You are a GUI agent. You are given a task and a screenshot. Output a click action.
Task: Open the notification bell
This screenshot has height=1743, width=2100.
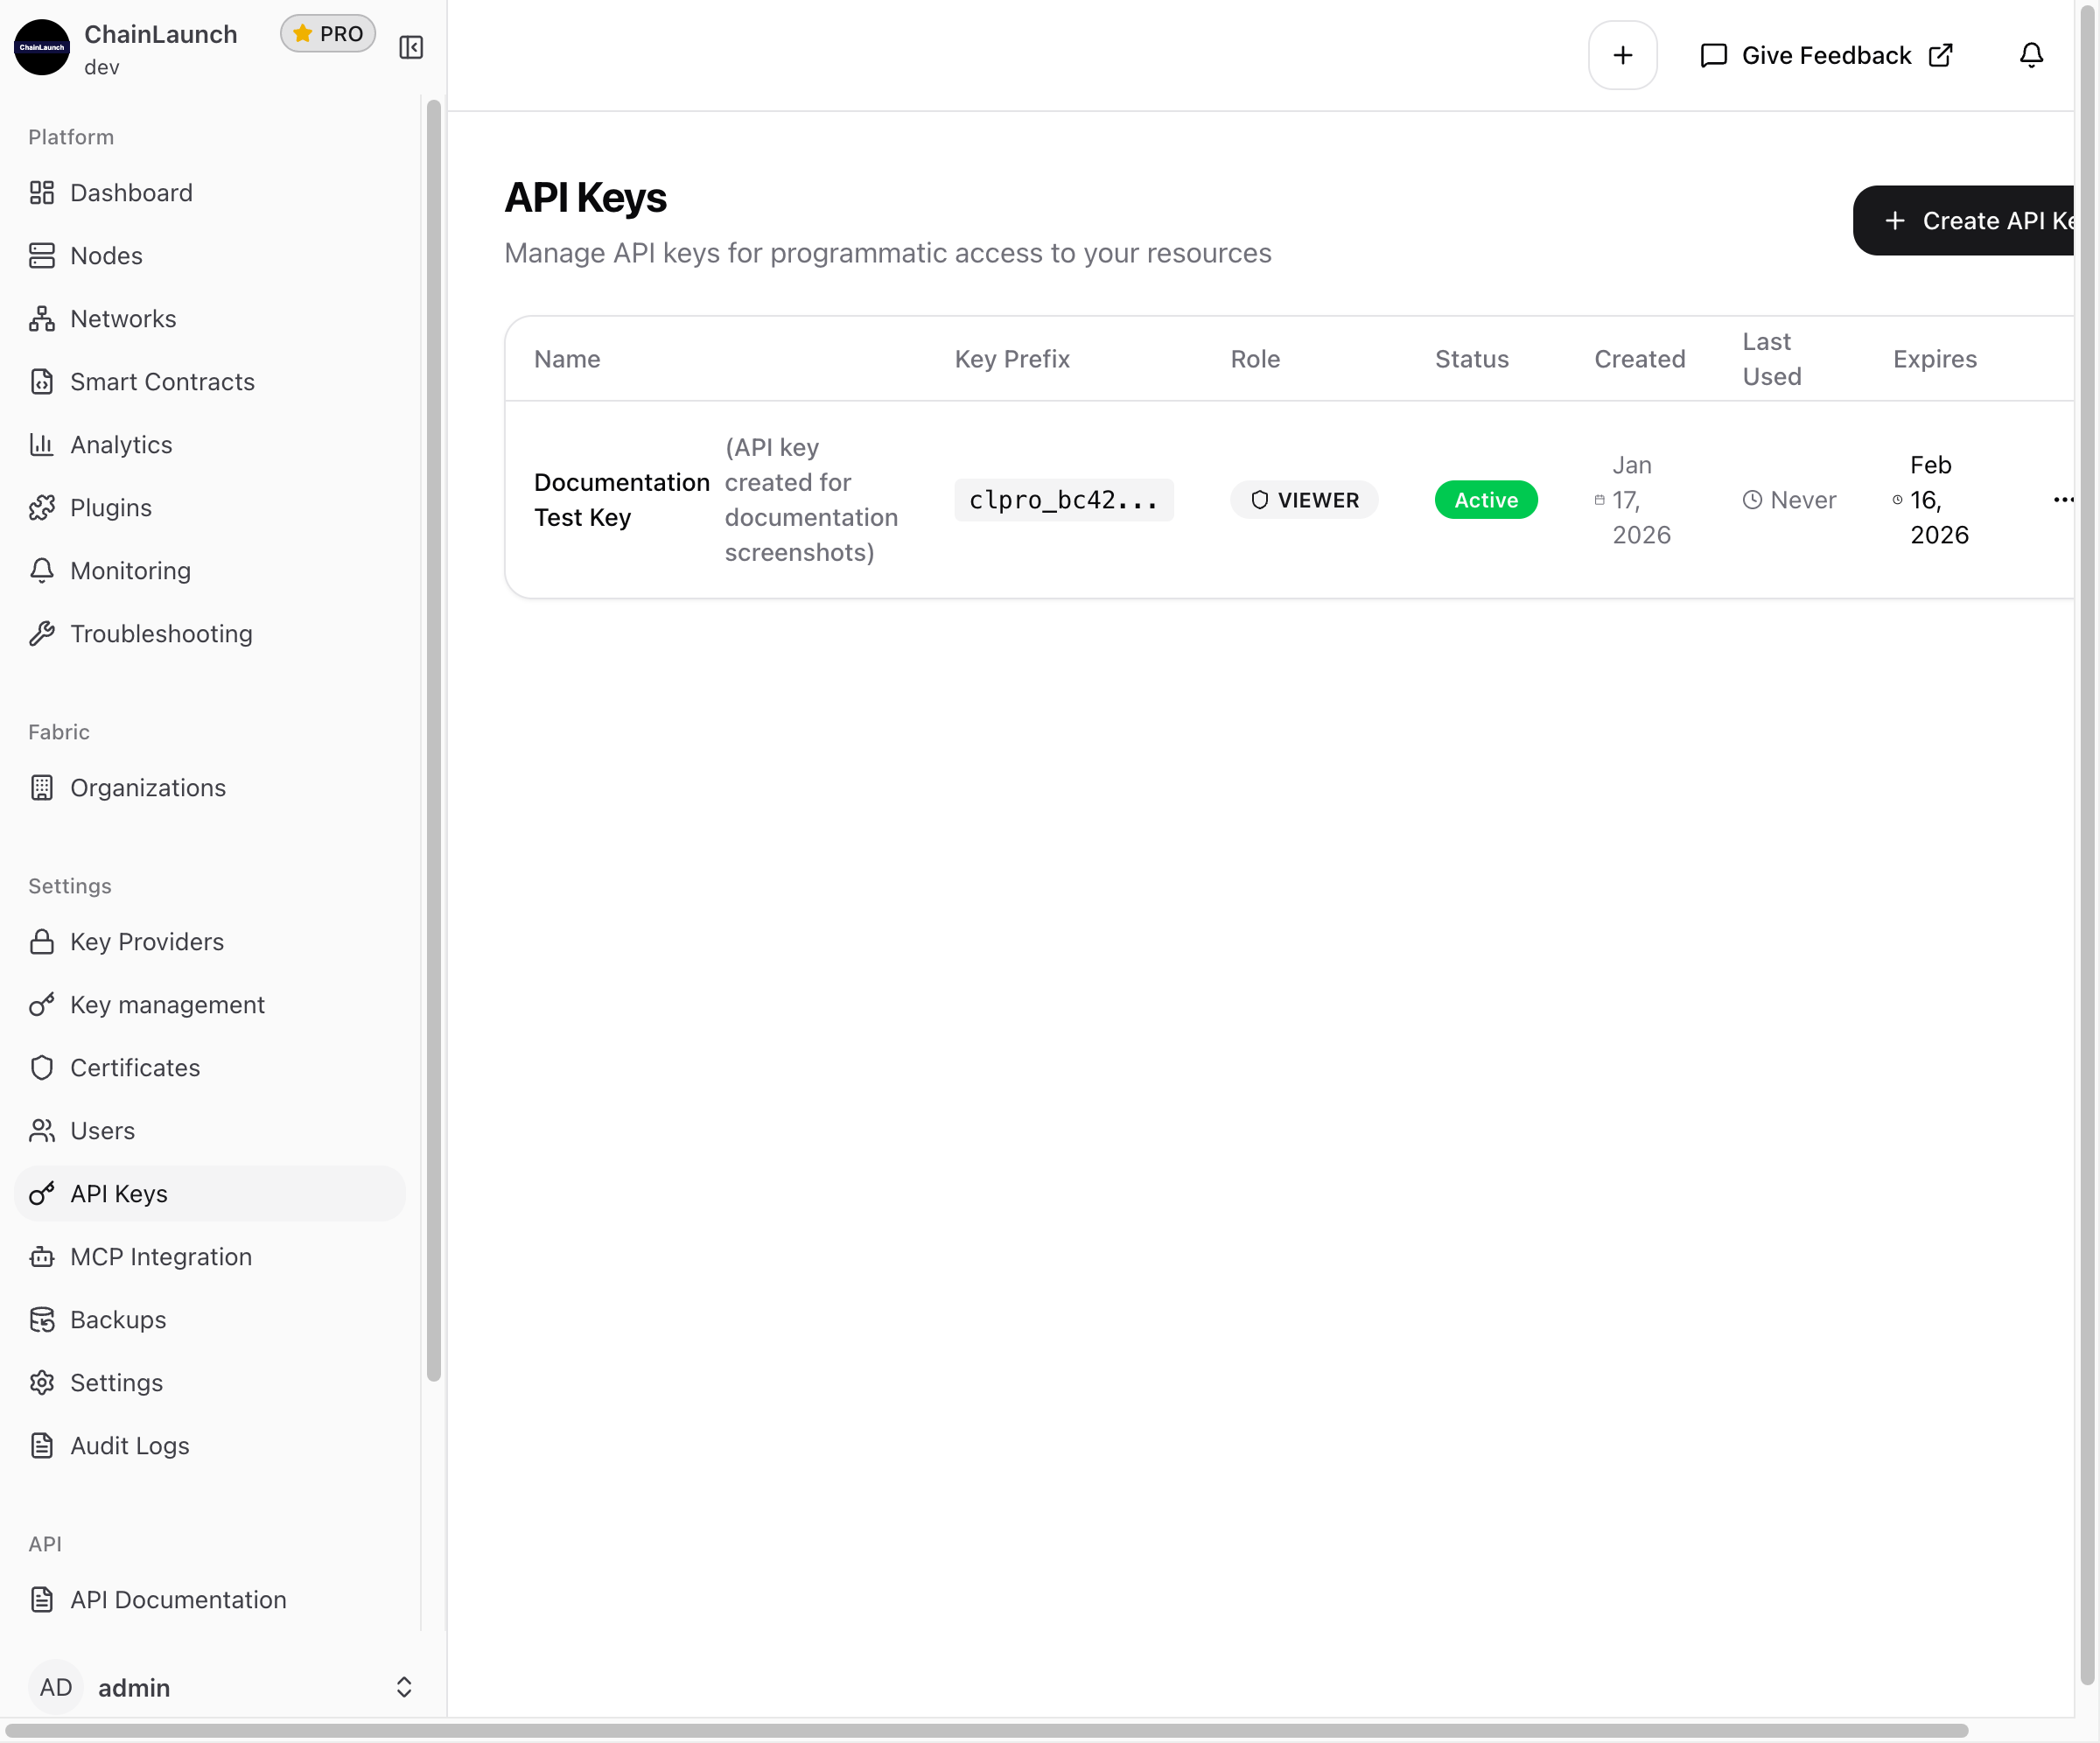point(2031,55)
